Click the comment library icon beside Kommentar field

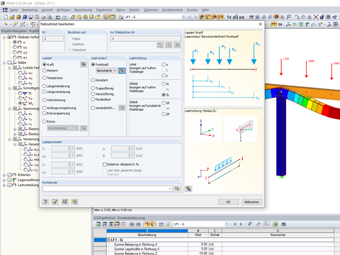point(177,189)
